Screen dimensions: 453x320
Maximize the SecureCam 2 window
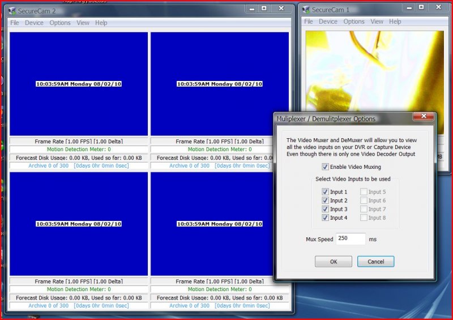264,8
